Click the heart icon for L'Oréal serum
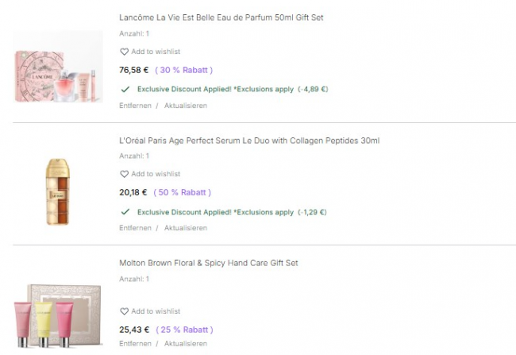This screenshot has height=355, width=516. tap(124, 174)
